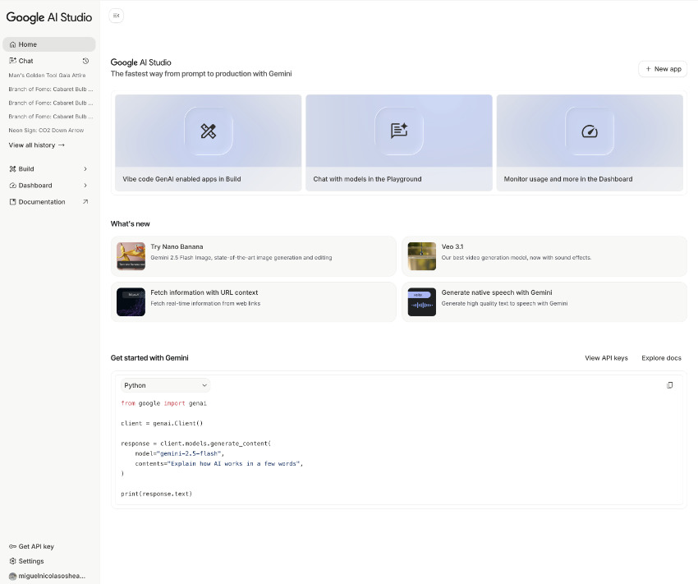
Task: Open Chat from the sidebar
Action: 26,61
